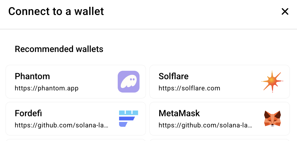This screenshot has height=141, width=297.
Task: Click the Fordefi blue striped logo
Action: (129, 118)
